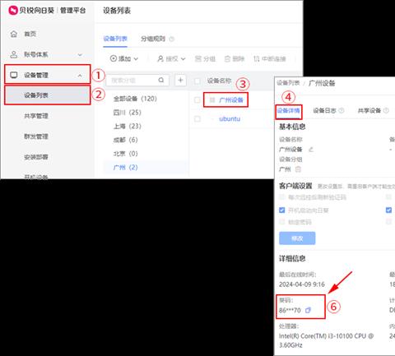Open the 授权 dropdown
Viewport: 395px width, 356px height.
click(171, 58)
